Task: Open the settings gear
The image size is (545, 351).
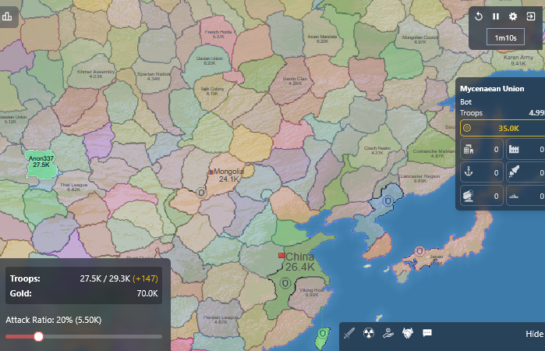Action: coord(513,16)
